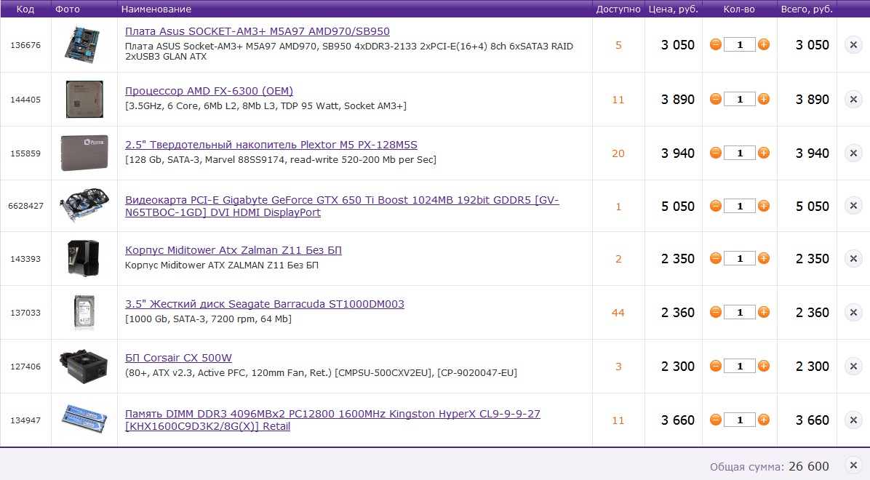Open the Zalman Z11 case photo
This screenshot has width=870, height=480.
[84, 259]
